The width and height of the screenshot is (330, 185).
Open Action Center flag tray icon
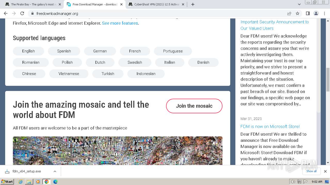pos(306,182)
